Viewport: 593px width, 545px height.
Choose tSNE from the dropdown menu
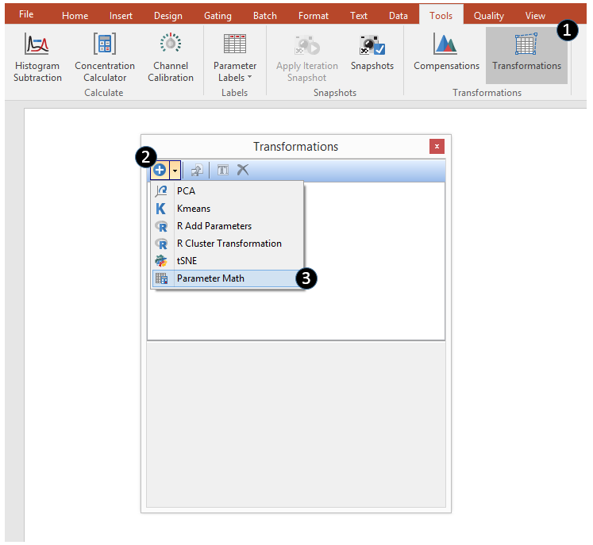tap(187, 261)
